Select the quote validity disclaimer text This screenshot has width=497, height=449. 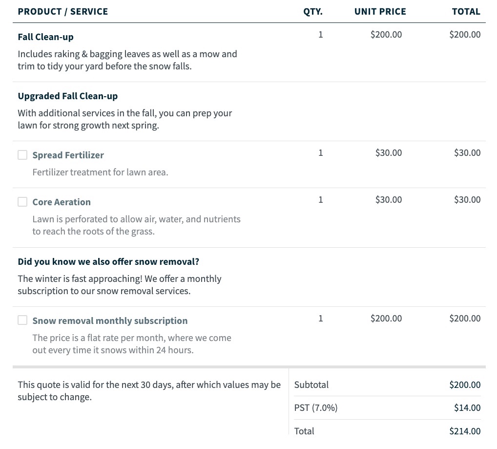pos(149,390)
